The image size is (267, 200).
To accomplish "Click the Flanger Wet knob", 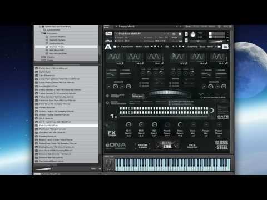I will [206, 124].
